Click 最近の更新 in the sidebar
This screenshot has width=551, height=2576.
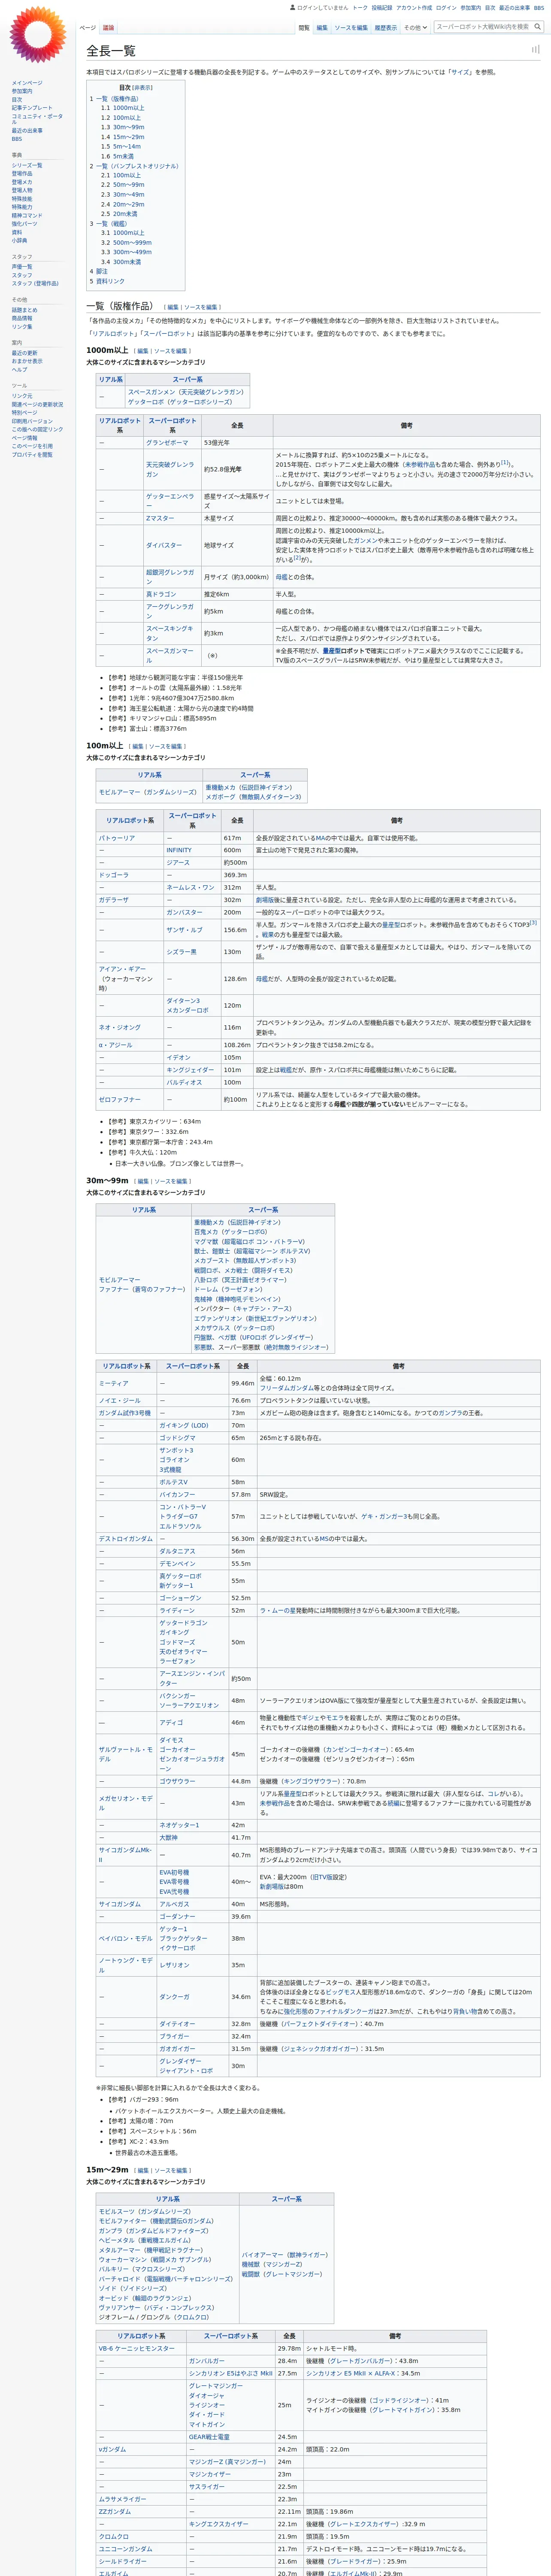(24, 353)
